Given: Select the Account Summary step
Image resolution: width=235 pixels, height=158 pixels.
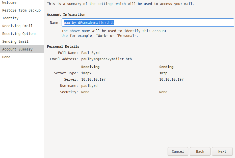Looking at the screenshot, I should (17, 49).
